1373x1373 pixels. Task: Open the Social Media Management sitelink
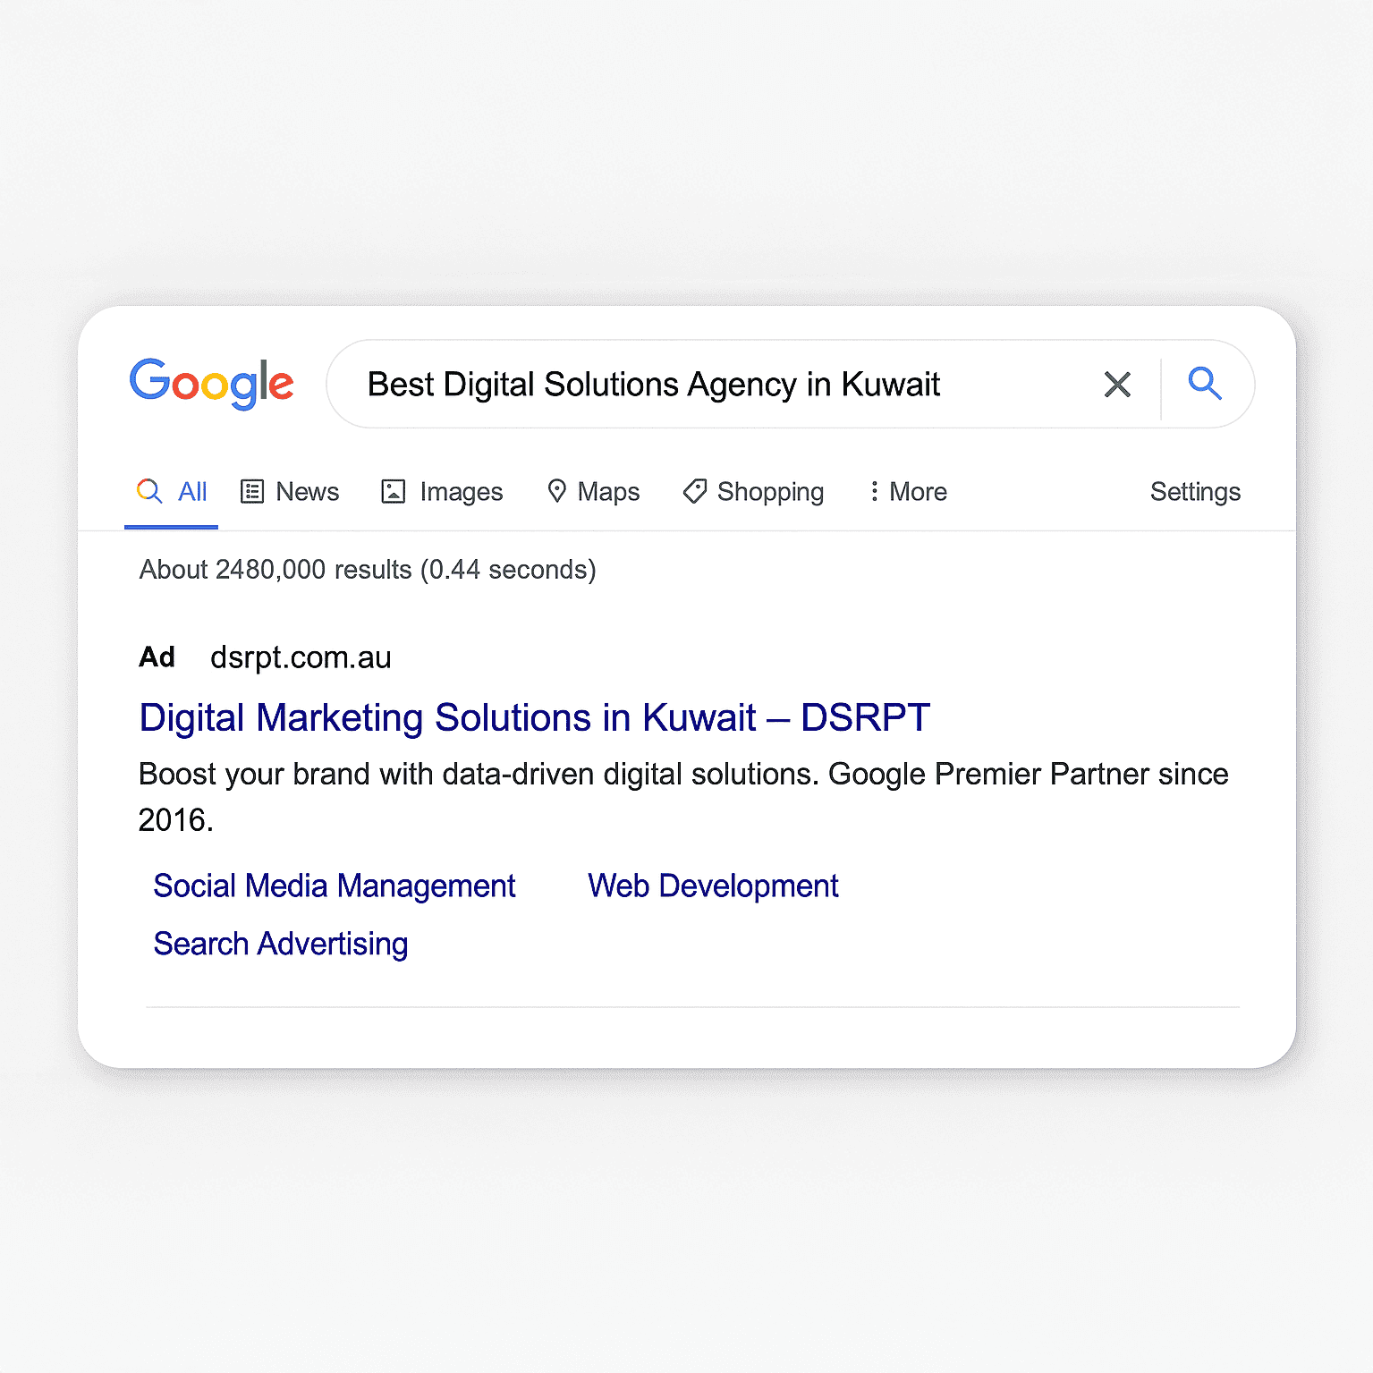tap(335, 886)
